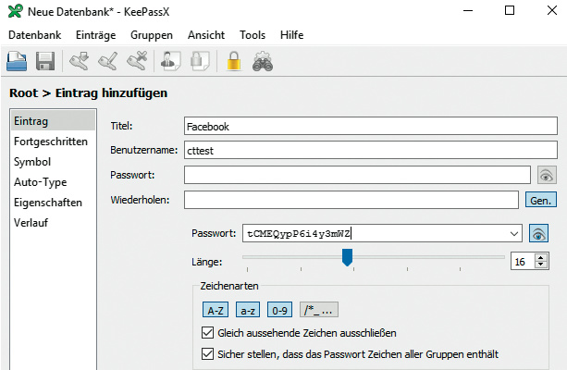Toggle the A-Z uppercase character type
567x370 pixels.
[x=216, y=311]
